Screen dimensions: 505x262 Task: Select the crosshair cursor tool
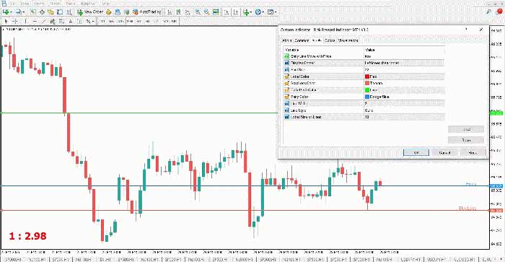coord(15,21)
